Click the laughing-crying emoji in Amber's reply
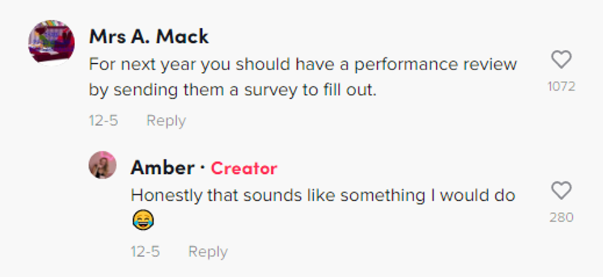This screenshot has width=603, height=277. [142, 220]
